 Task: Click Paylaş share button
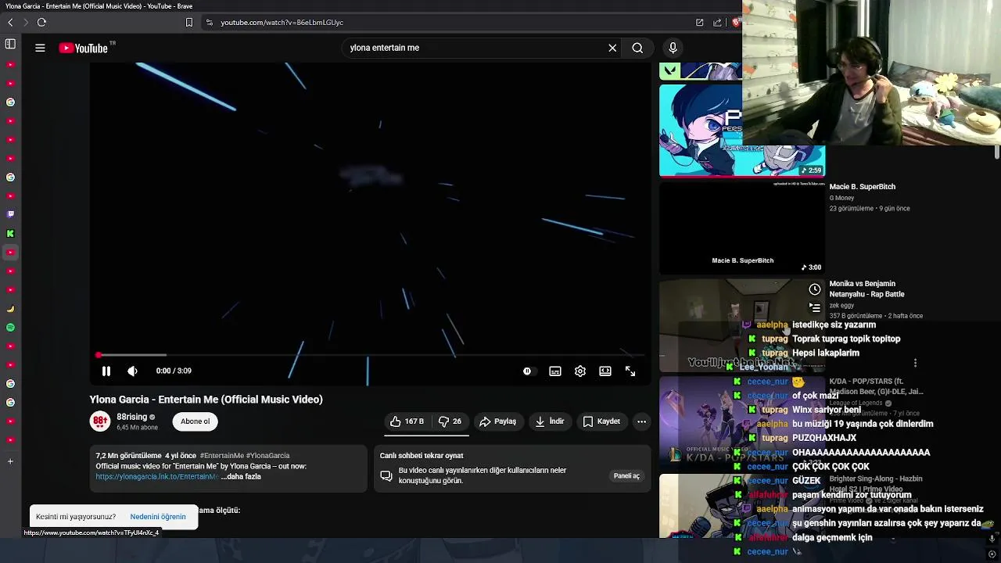point(497,421)
